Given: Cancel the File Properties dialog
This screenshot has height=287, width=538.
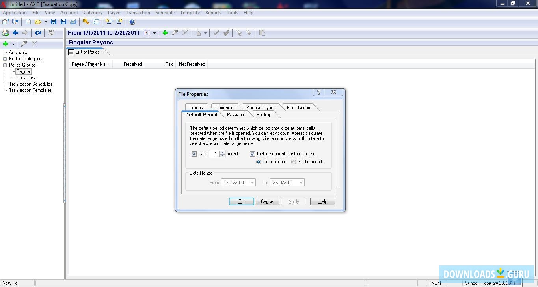Looking at the screenshot, I should click(267, 201).
